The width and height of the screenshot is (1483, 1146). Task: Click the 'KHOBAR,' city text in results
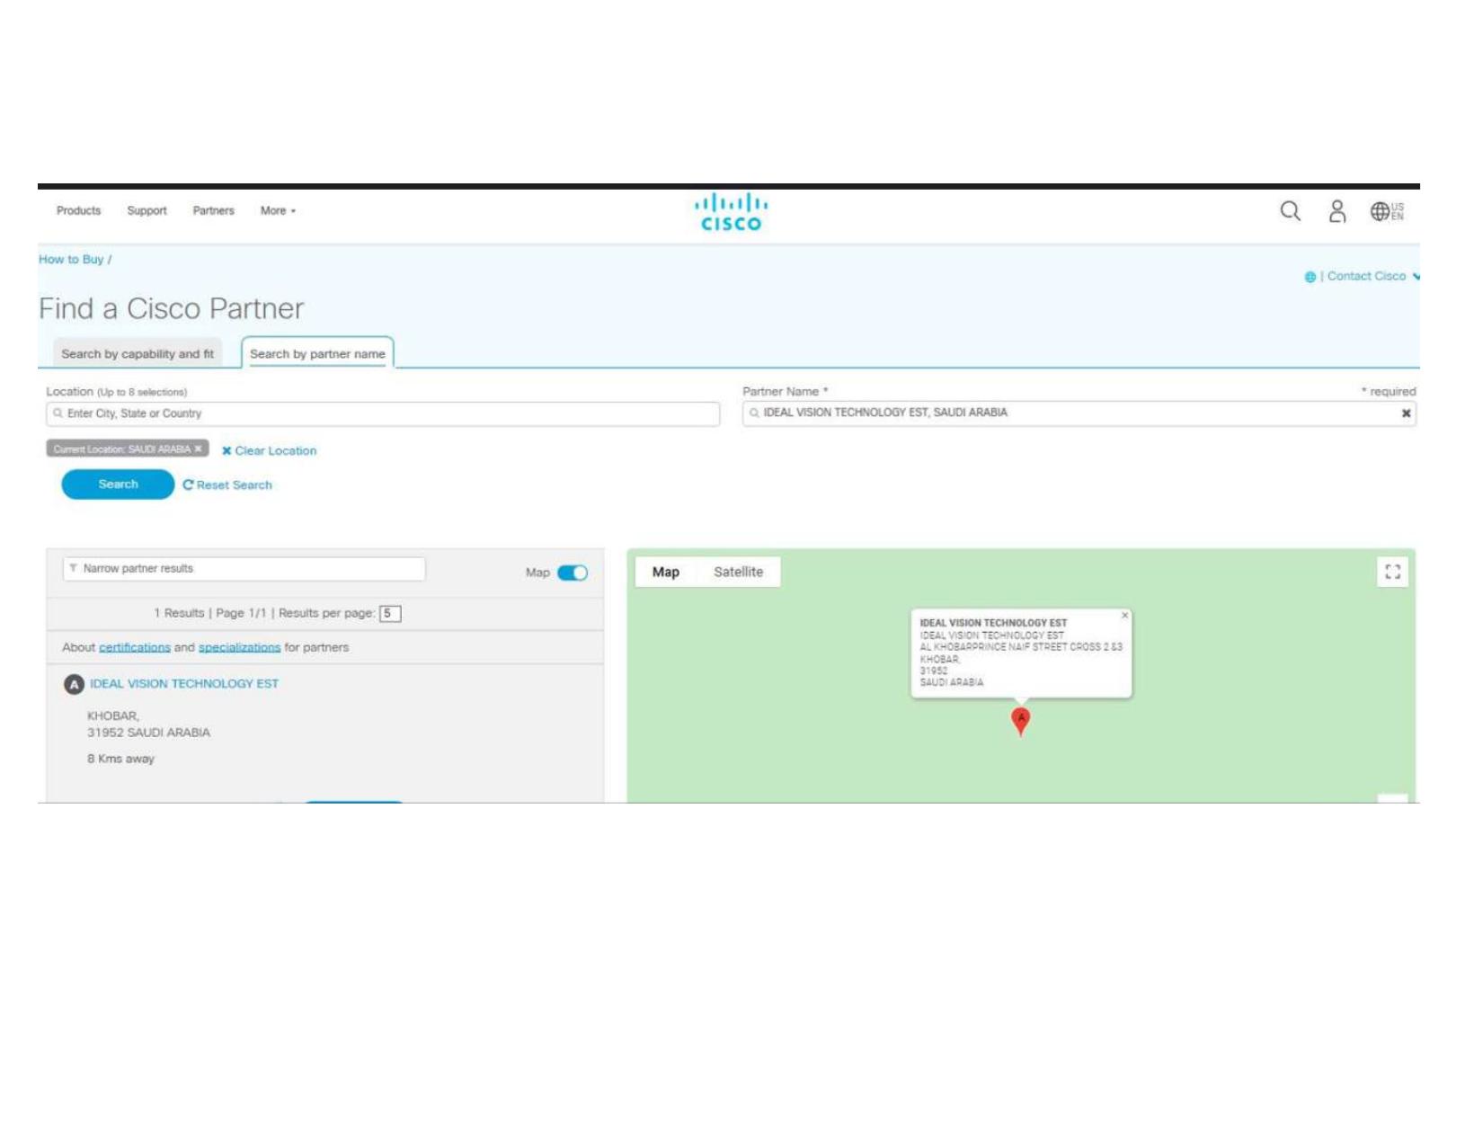(x=113, y=716)
